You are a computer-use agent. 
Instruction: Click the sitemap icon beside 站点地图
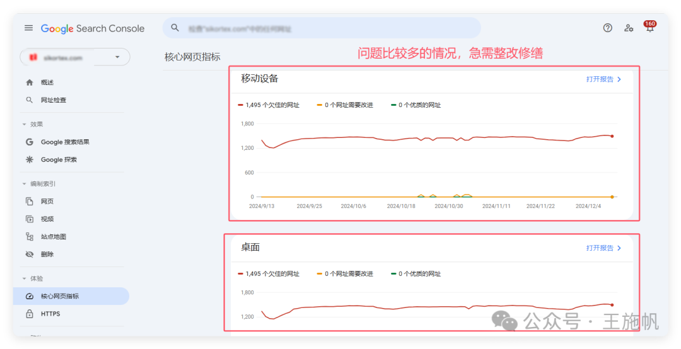tap(30, 237)
